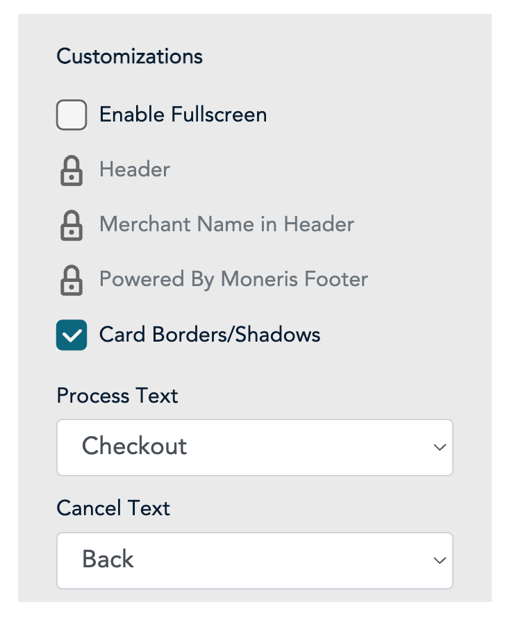
Task: Enable the Fullscreen checkbox
Action: pyautogui.click(x=72, y=115)
